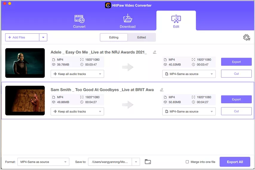This screenshot has width=255, height=170.
Task: Rename the Adele video with pencil icon
Action: click(x=155, y=52)
